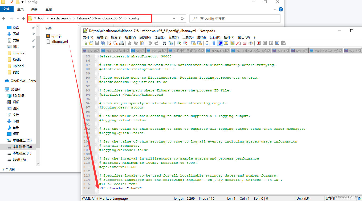Click the Cut scissors icon in Notepad++
The image size is (362, 201).
(x=130, y=43)
